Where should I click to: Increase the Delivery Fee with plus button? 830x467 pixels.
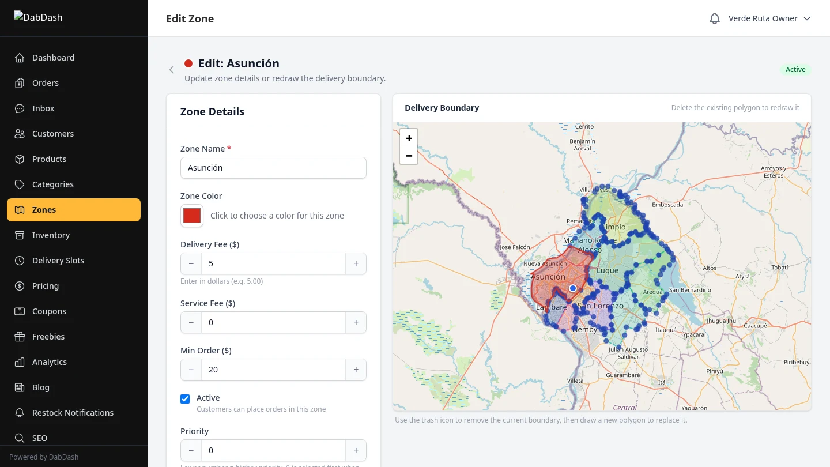click(356, 263)
